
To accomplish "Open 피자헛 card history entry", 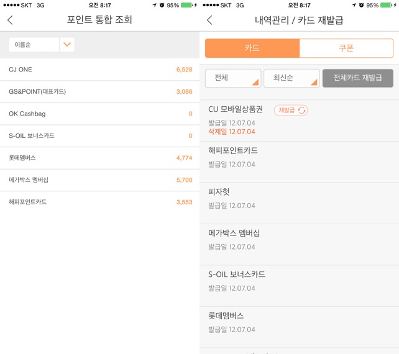I will tap(300, 204).
